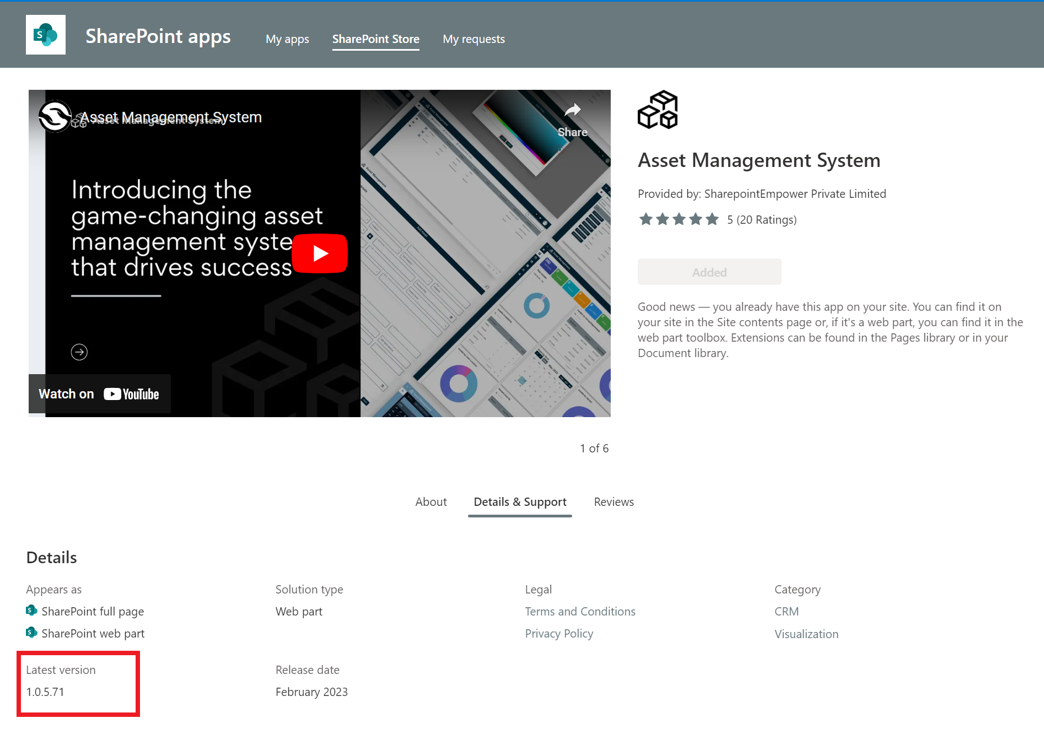Select the Details & Support tab

tap(520, 501)
